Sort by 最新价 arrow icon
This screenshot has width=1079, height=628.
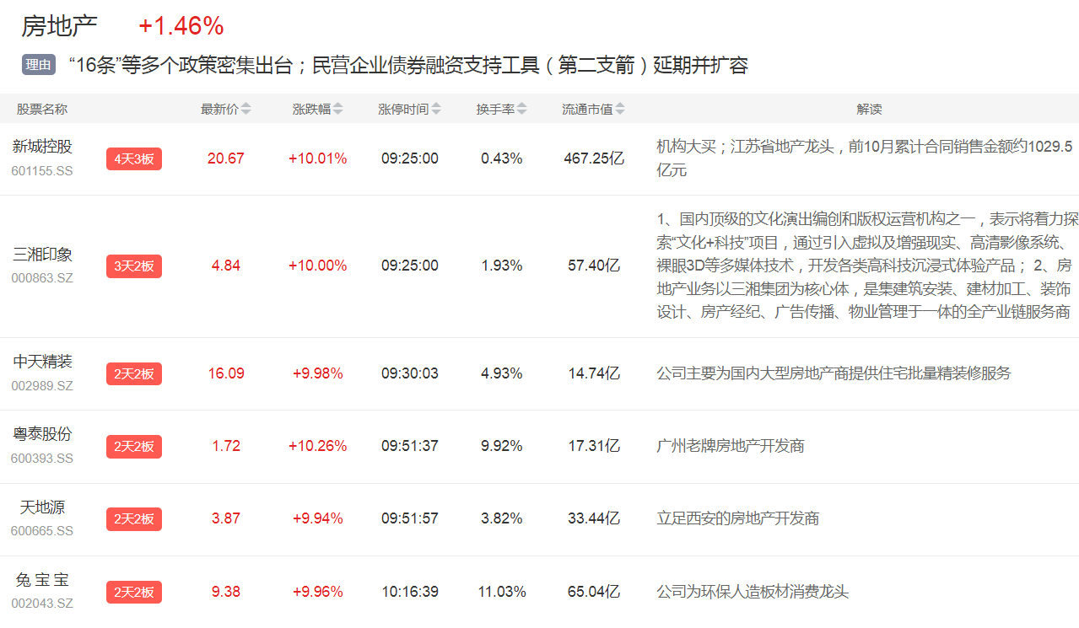pyautogui.click(x=245, y=109)
